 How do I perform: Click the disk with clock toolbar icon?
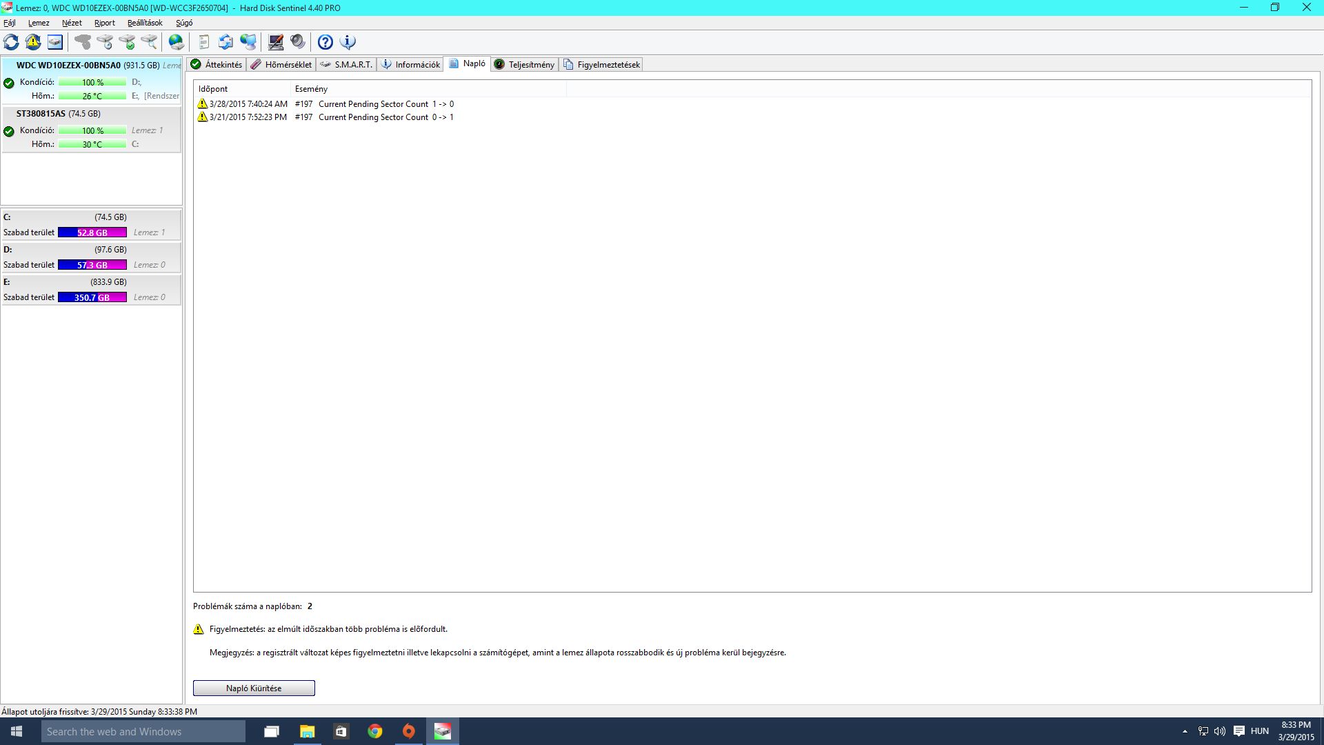click(x=105, y=42)
